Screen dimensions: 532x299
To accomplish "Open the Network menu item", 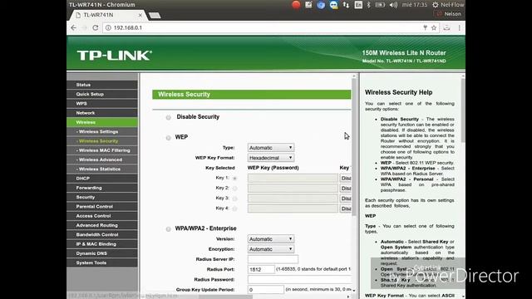I will [x=102, y=113].
